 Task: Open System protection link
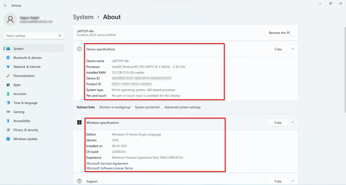(147, 107)
